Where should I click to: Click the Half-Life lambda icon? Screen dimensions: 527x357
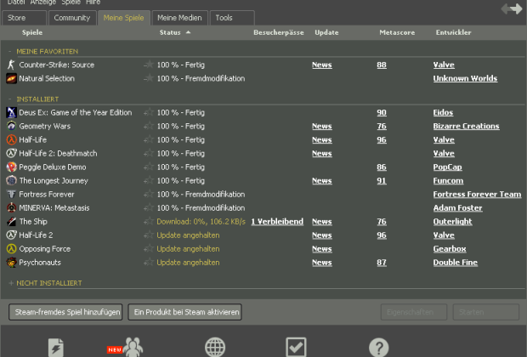coord(11,140)
